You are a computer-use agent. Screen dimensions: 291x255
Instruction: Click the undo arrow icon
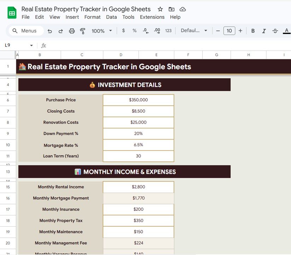pyautogui.click(x=50, y=31)
